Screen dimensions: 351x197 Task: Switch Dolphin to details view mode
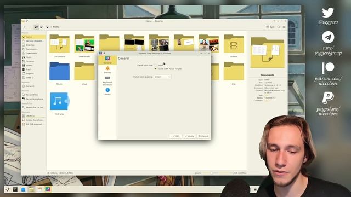click(47, 27)
